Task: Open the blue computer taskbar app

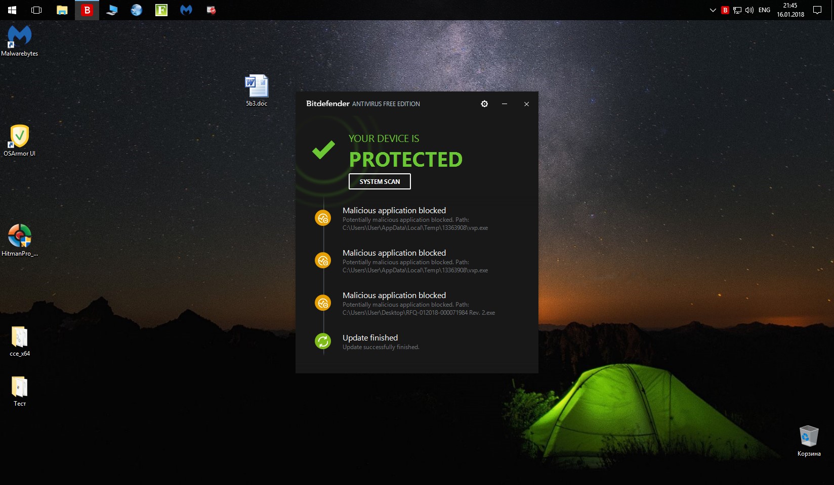Action: click(x=112, y=10)
